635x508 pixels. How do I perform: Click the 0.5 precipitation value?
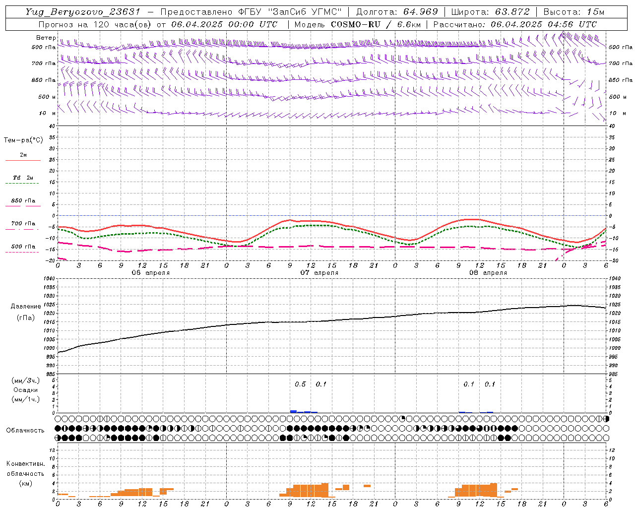[x=300, y=384]
